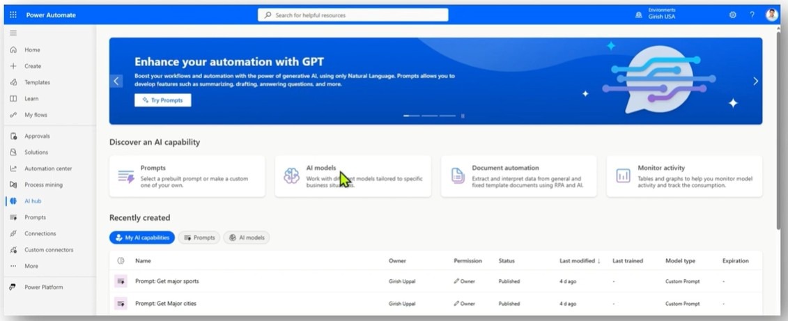Go to previous banner slide arrow
788x321 pixels.
point(116,81)
